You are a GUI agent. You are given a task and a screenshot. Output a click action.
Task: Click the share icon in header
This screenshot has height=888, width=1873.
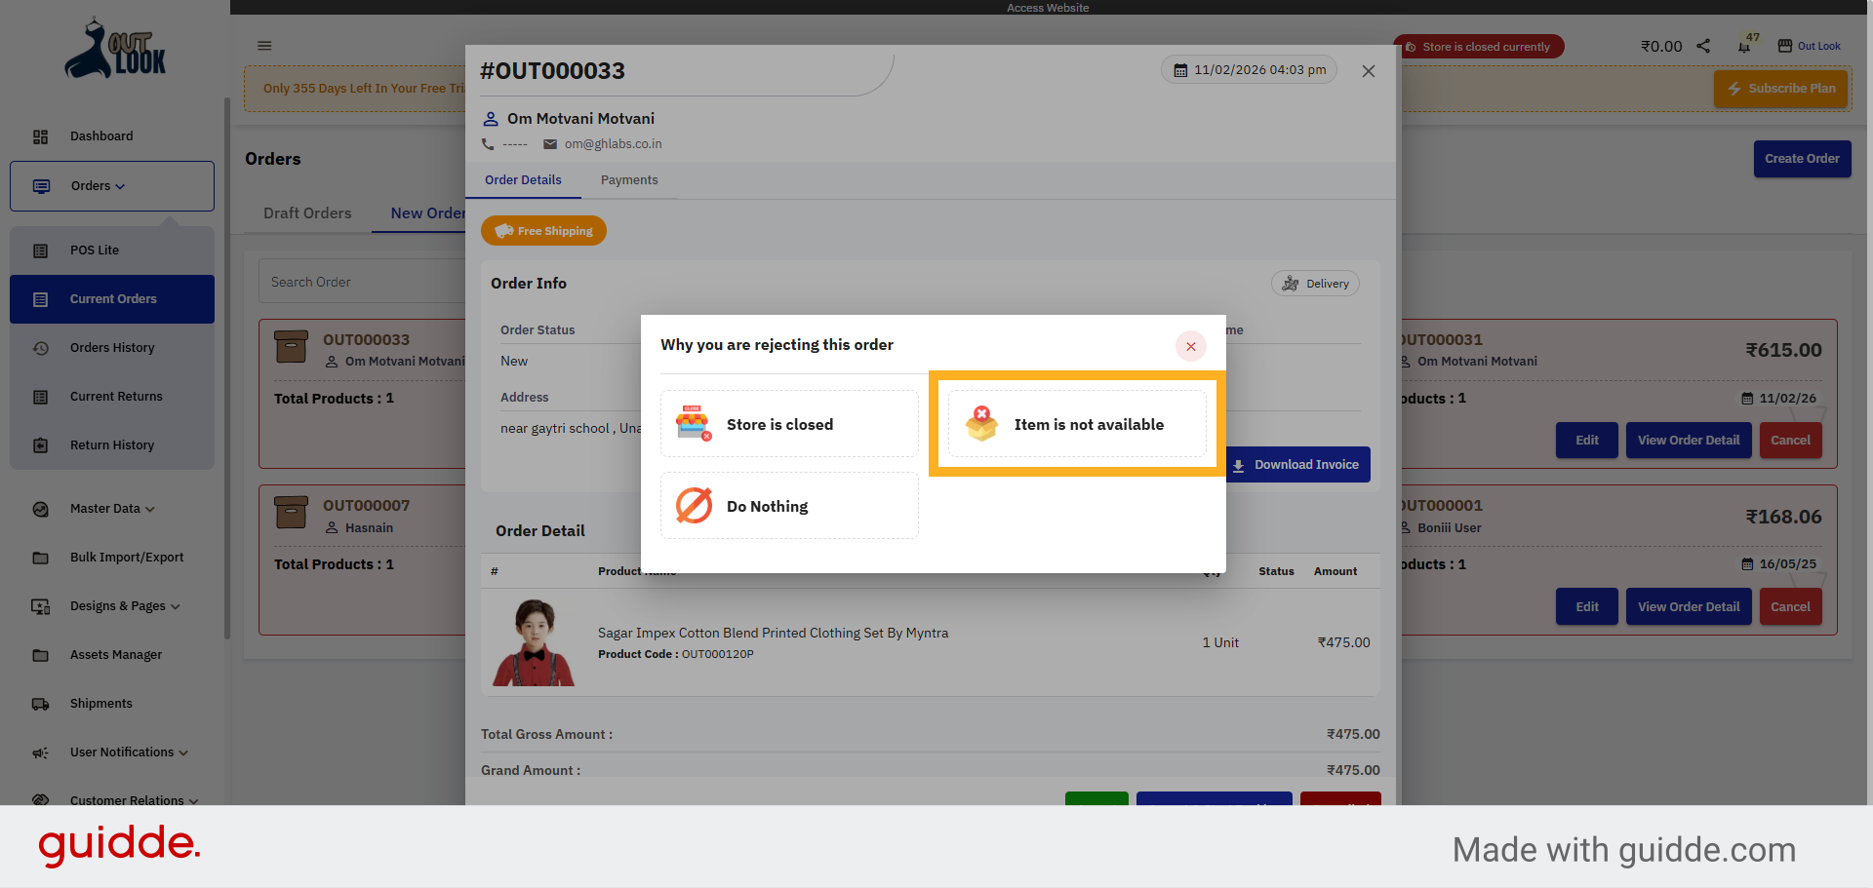[x=1703, y=46]
